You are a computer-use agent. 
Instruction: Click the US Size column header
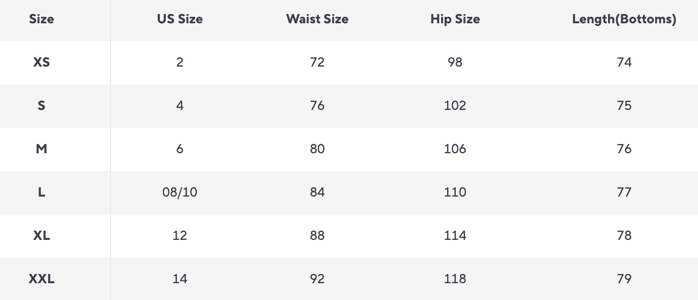(x=180, y=19)
